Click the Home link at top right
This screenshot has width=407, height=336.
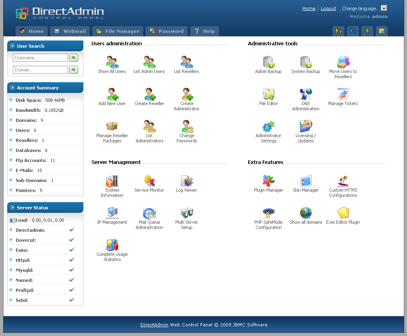(x=309, y=8)
